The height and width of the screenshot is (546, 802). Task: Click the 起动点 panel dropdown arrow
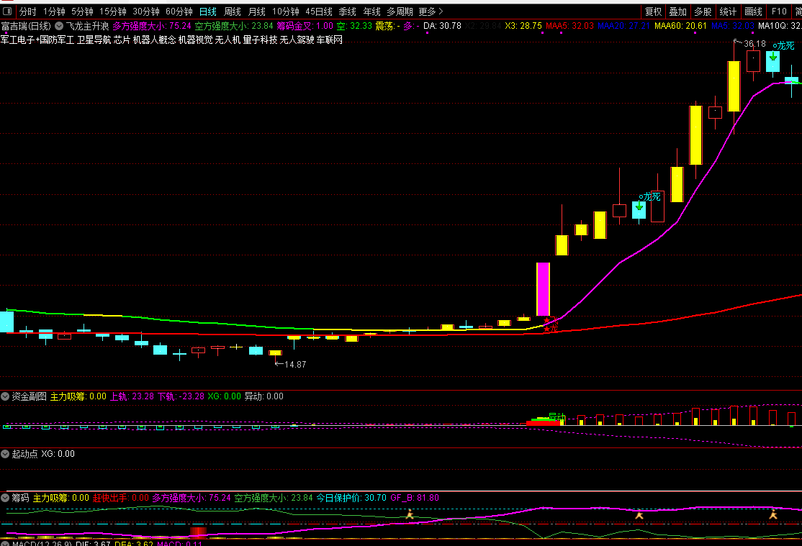[6, 454]
